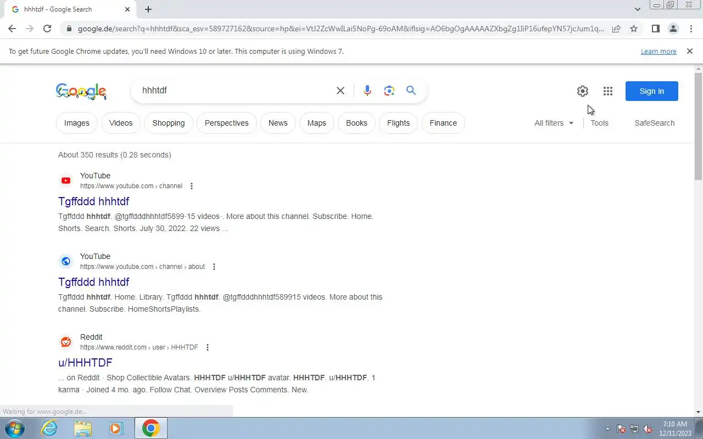The height and width of the screenshot is (439, 703).
Task: Switch to Books results
Action: coord(356,123)
